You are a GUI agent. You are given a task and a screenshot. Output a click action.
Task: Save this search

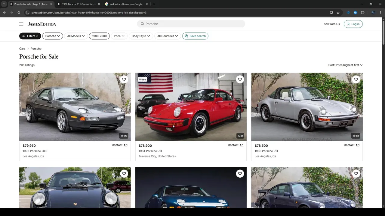click(x=195, y=36)
